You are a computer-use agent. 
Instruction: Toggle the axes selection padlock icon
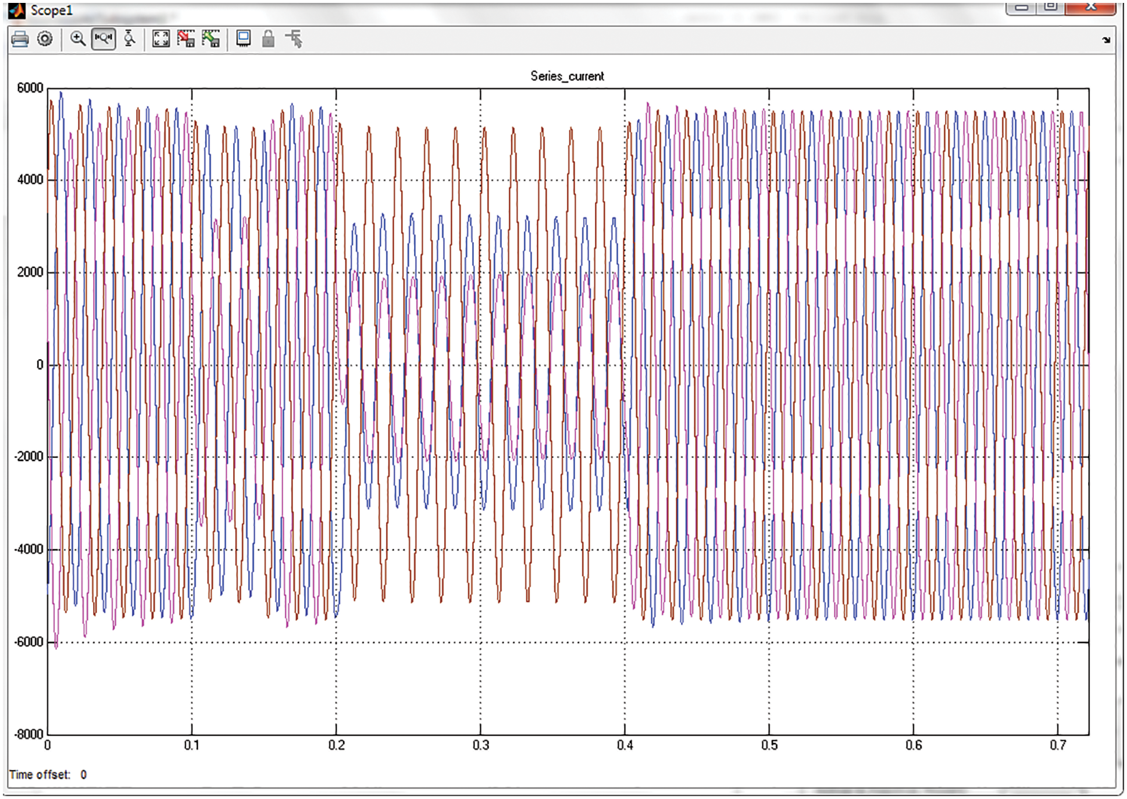(x=268, y=39)
